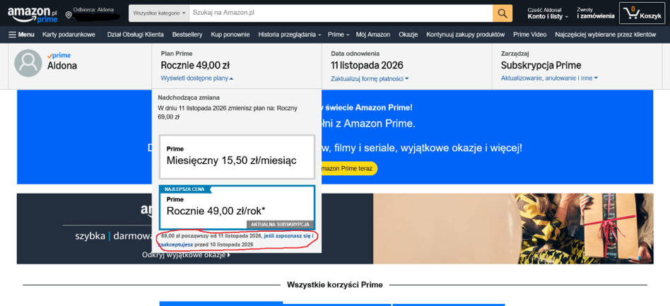This screenshot has width=670, height=306.
Task: Click the Aldona profile avatar
Action: (28, 63)
